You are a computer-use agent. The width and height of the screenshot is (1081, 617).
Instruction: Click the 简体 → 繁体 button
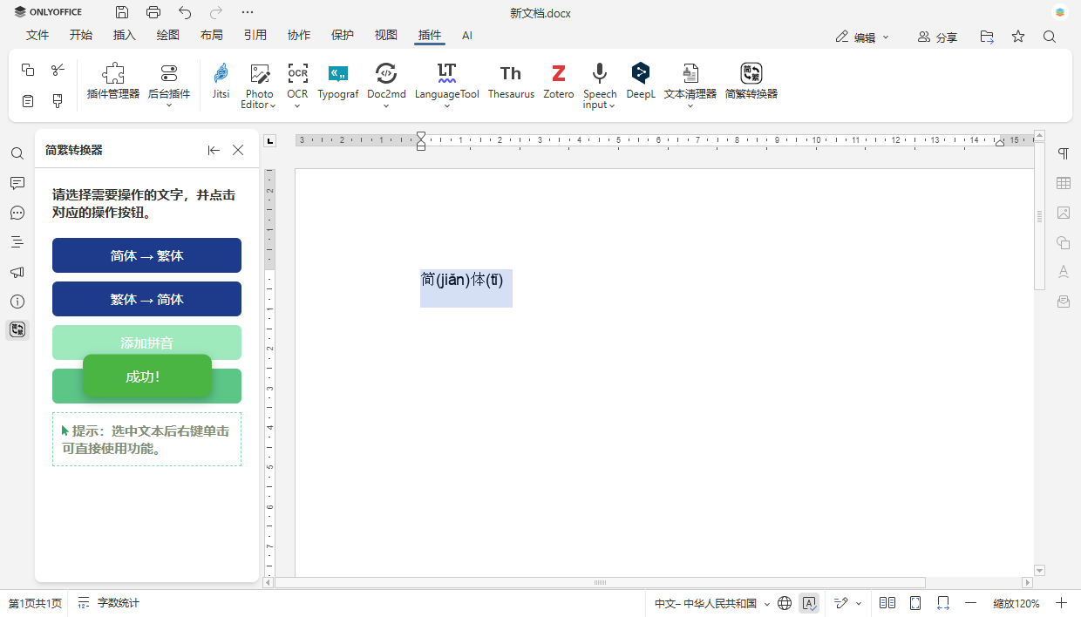(x=146, y=255)
